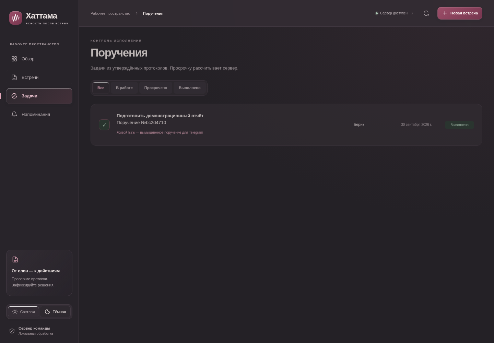Click the Напоминания bell icon
Screen dimensions: 494x343
click(x=14, y=115)
